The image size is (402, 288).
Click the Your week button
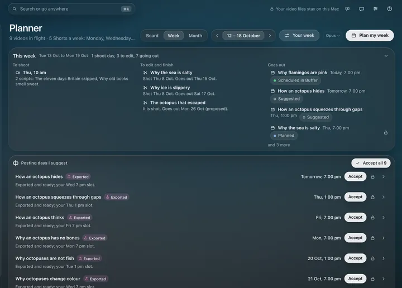click(299, 35)
